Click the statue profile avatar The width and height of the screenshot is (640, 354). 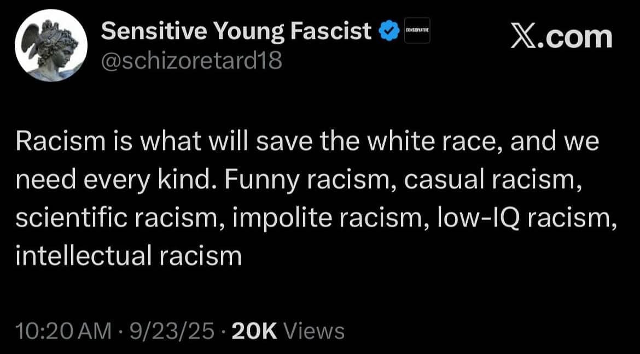tap(50, 51)
